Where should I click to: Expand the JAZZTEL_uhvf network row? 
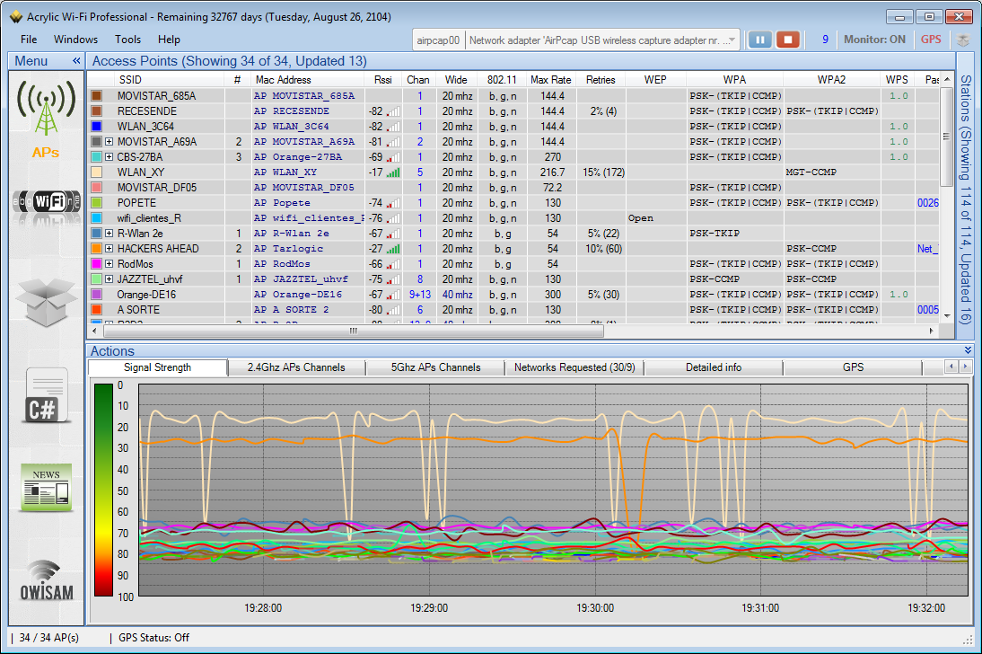[x=109, y=279]
